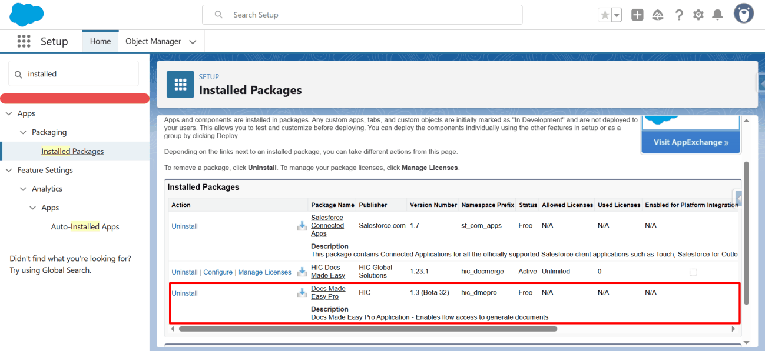765x351 pixels.
Task: Open the Setup gear icon
Action: point(698,15)
